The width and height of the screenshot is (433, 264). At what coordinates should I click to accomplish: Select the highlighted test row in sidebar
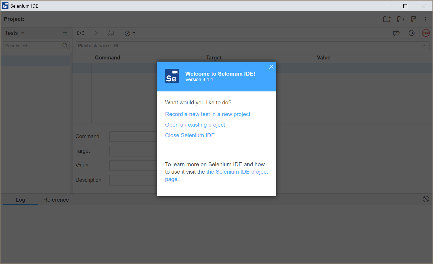pyautogui.click(x=35, y=61)
